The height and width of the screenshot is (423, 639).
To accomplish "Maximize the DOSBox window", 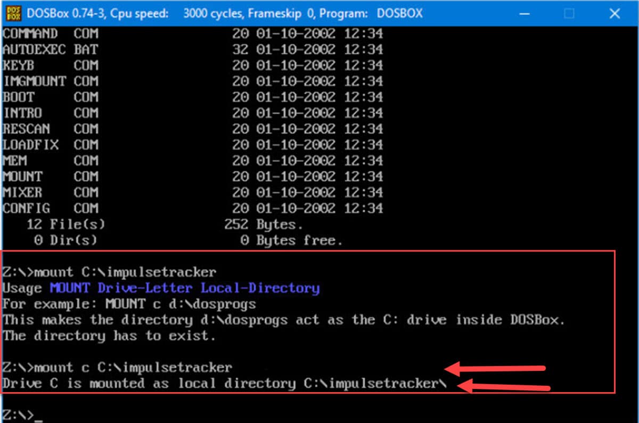I will pyautogui.click(x=569, y=13).
